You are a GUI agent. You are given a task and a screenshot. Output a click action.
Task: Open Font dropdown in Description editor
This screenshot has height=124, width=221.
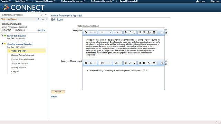coord(105,32)
